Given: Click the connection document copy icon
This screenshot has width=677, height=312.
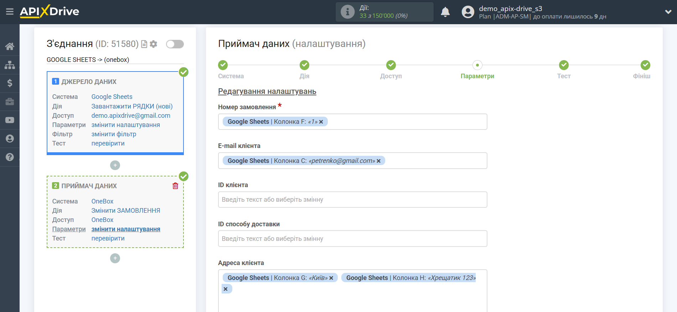Looking at the screenshot, I should pyautogui.click(x=144, y=44).
